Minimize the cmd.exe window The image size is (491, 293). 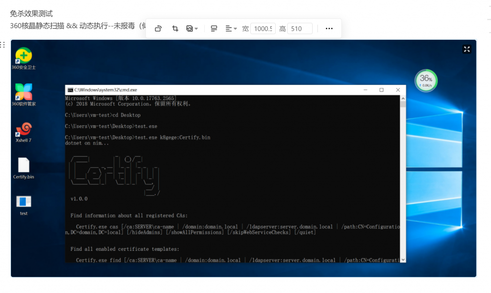coord(365,90)
